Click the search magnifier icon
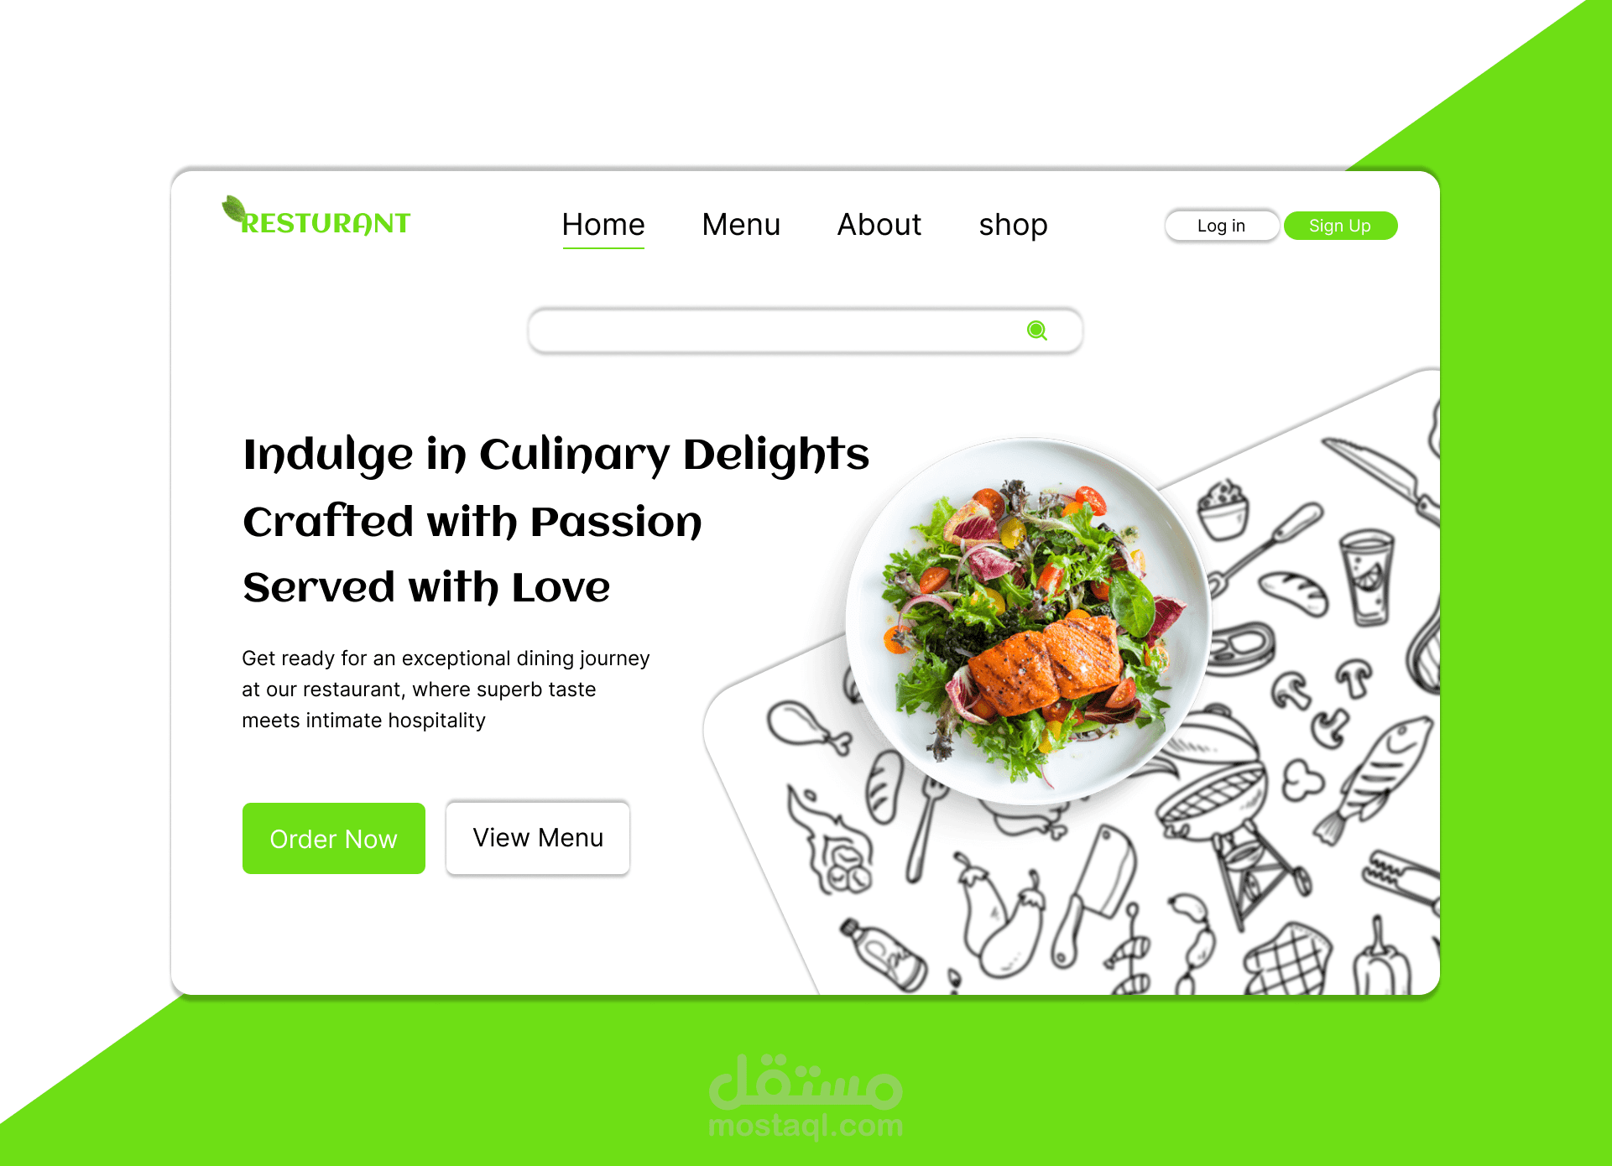 pos(1037,329)
